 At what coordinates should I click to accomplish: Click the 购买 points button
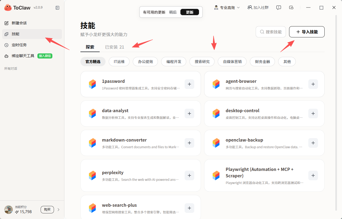(x=47, y=210)
